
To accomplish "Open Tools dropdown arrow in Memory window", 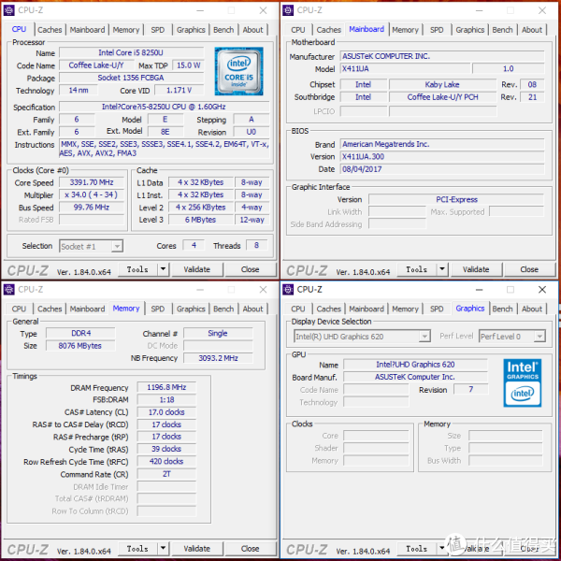I will (x=163, y=548).
